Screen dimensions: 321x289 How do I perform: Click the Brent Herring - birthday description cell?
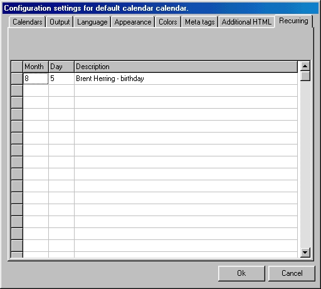coord(186,79)
